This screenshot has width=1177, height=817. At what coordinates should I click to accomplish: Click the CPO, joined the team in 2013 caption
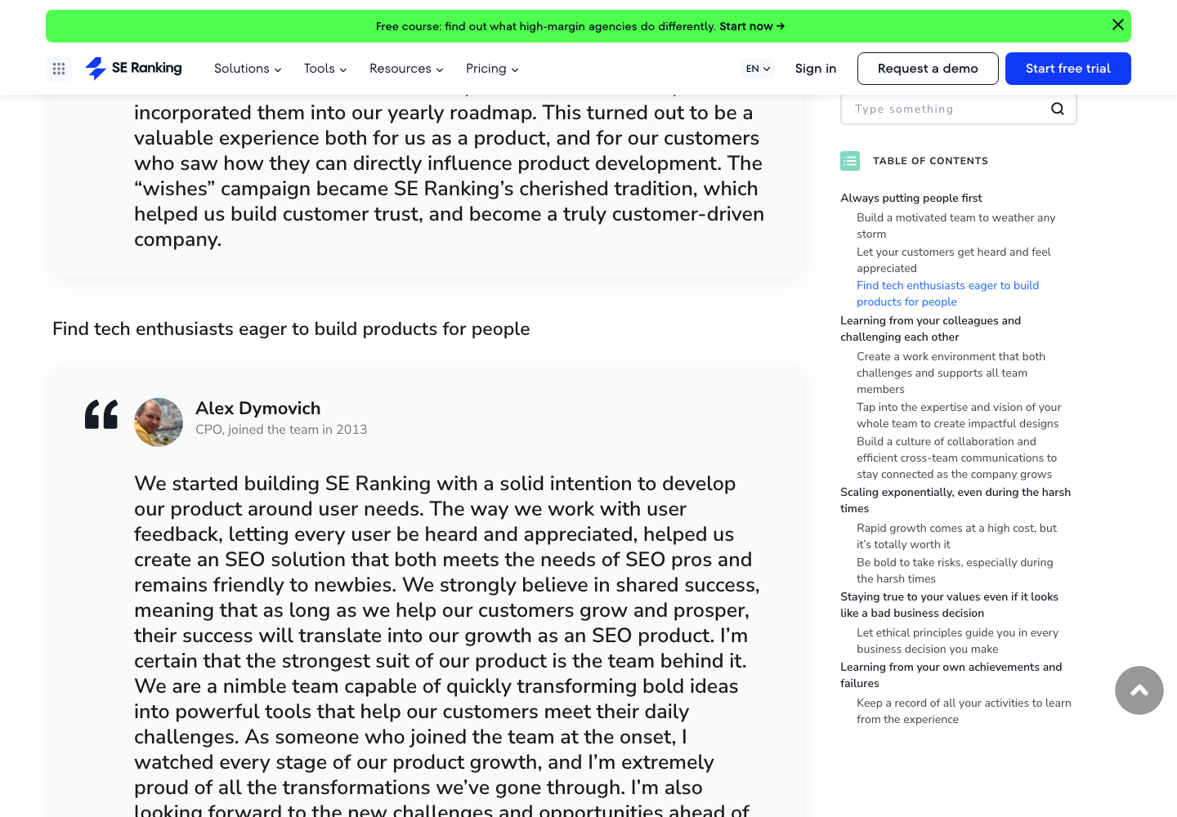(281, 430)
